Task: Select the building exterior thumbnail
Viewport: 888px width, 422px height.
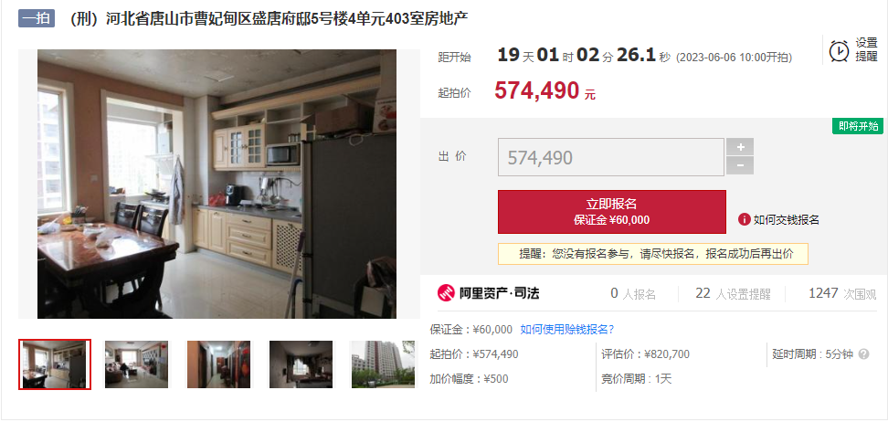Action: pos(383,364)
